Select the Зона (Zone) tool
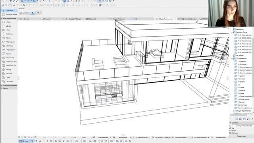 pos(9,77)
